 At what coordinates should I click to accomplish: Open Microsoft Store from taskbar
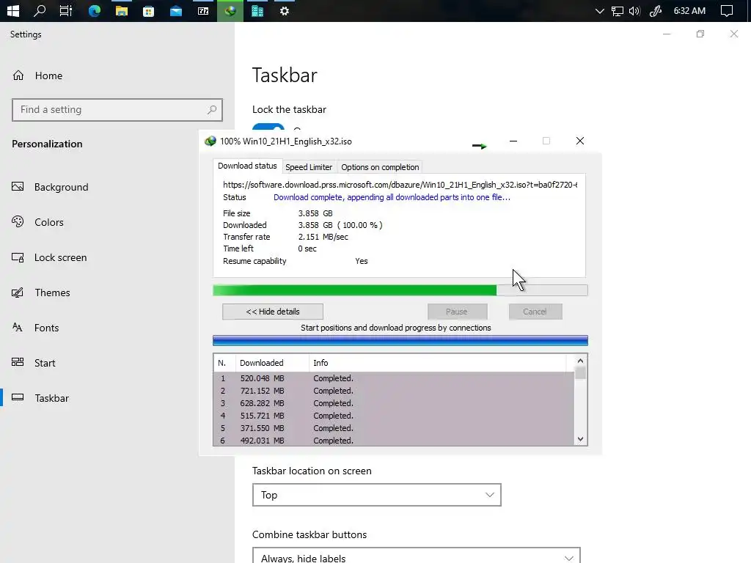tap(148, 10)
